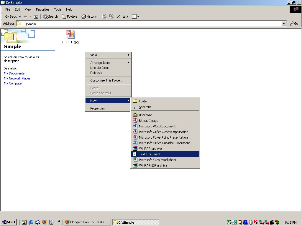
Task: Open the History pane from toolbar
Action: (x=89, y=16)
